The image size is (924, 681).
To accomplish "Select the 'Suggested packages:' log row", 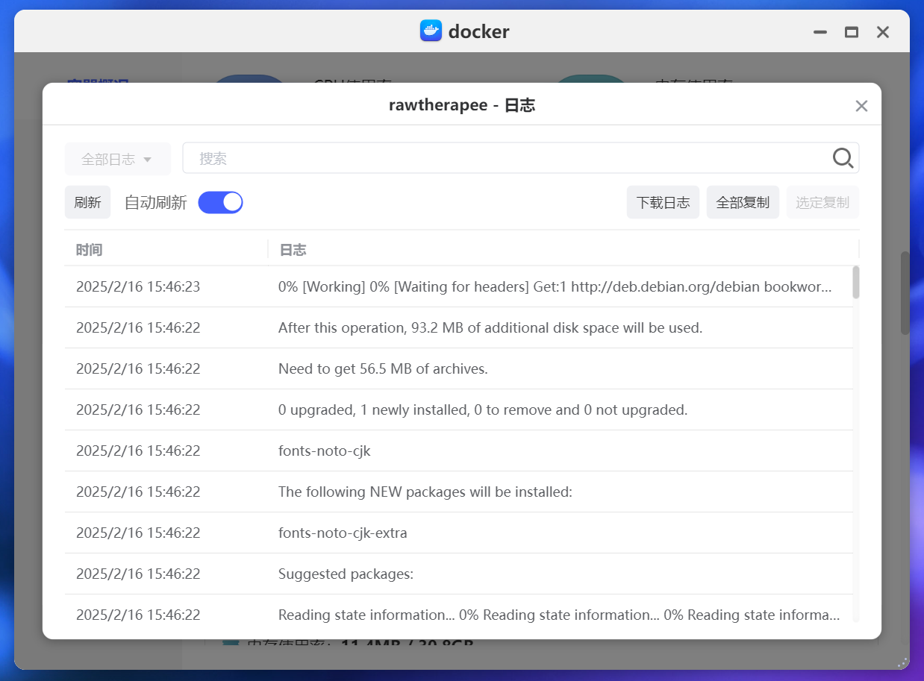I will (x=458, y=574).
